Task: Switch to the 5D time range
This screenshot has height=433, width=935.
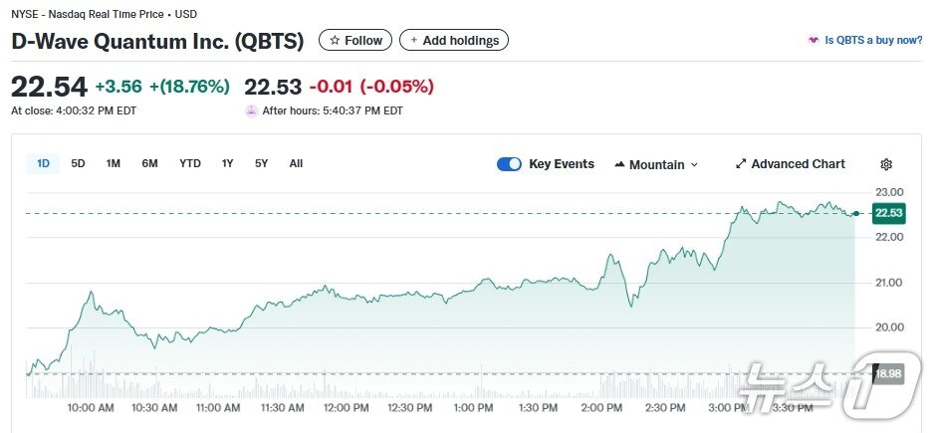Action: [78, 163]
